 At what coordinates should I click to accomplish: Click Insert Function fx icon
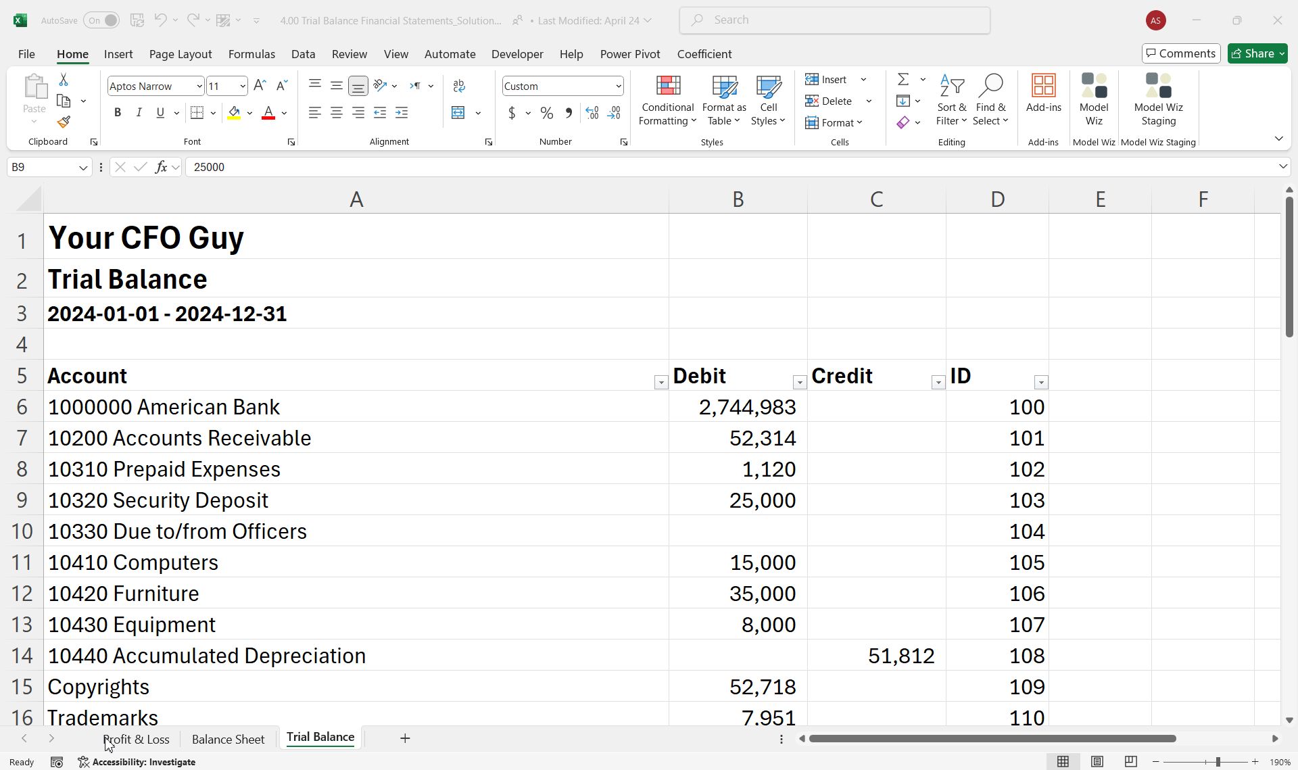[161, 167]
